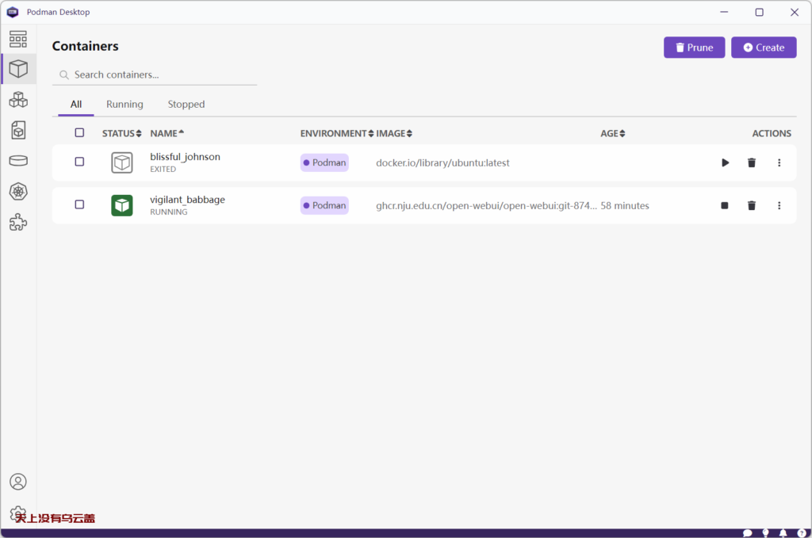Open the notifications bell in status bar
Viewport: 812px width, 538px height.
coord(783,532)
